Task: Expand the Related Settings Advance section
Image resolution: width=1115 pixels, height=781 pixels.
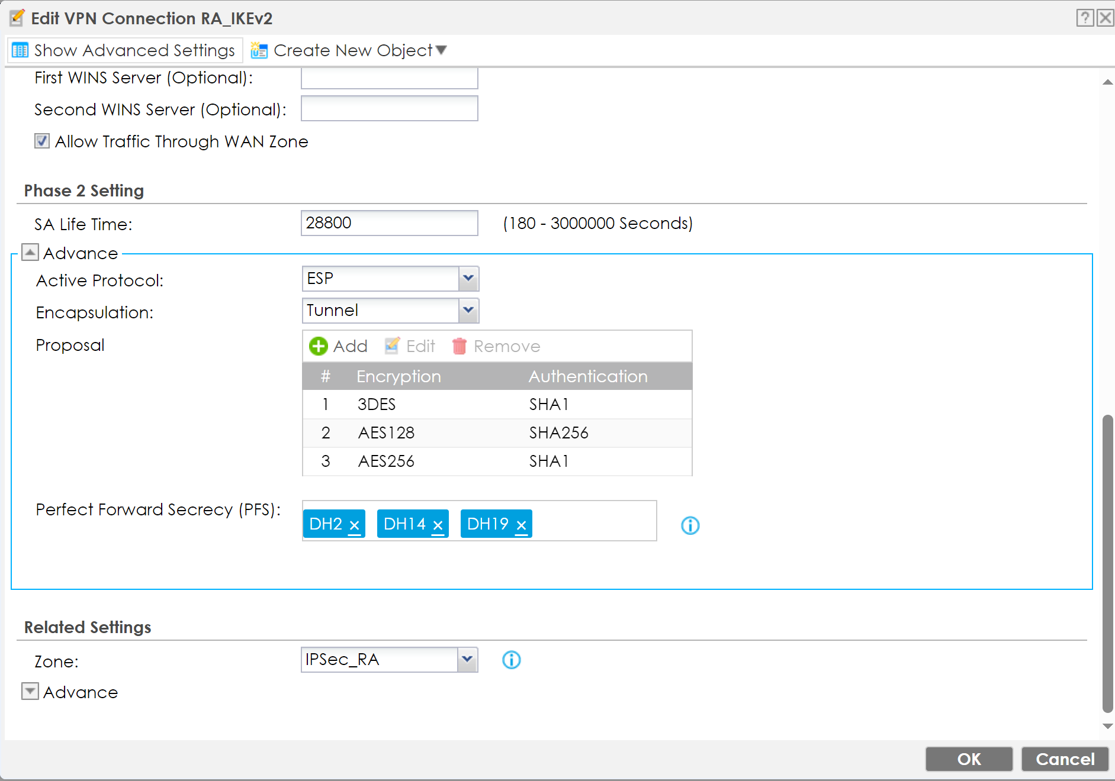Action: point(30,692)
